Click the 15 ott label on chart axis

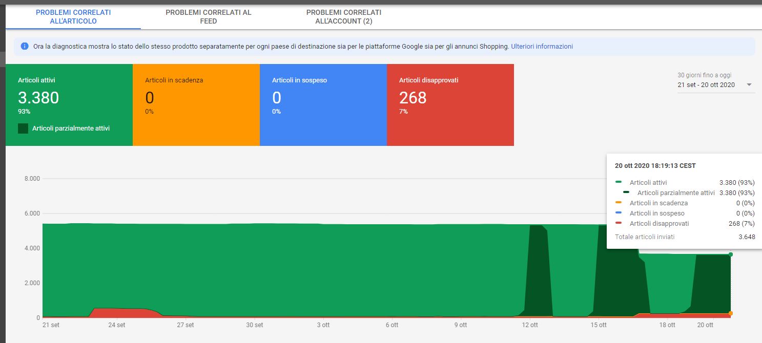pyautogui.click(x=599, y=325)
